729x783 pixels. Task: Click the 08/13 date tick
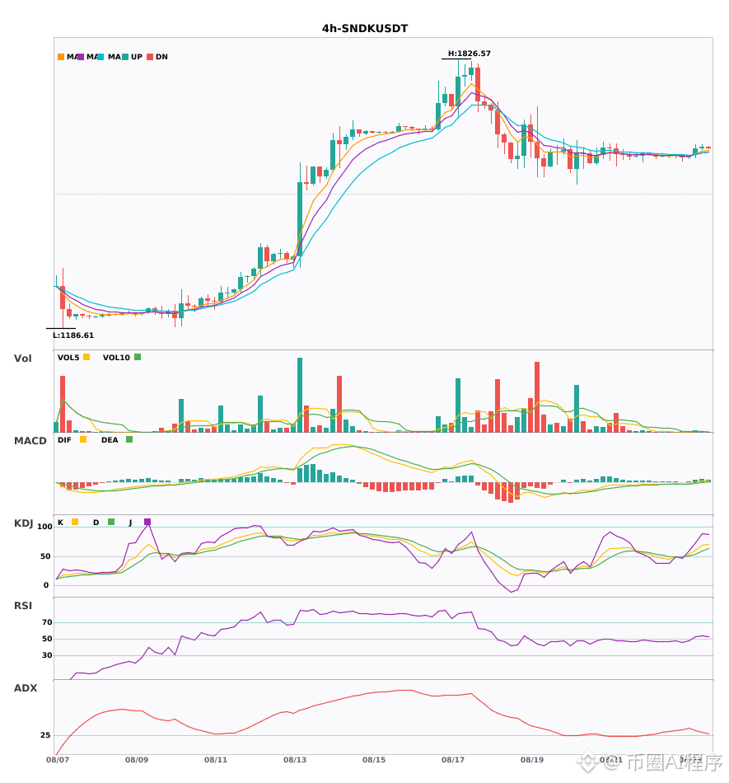tap(295, 760)
